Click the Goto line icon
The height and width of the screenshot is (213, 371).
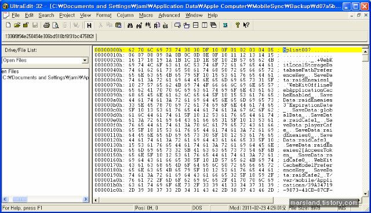point(165,25)
